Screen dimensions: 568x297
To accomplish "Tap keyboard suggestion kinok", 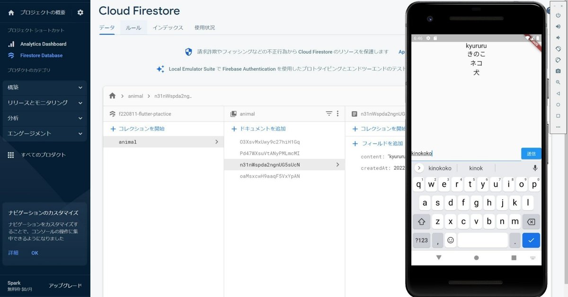I will [x=476, y=168].
